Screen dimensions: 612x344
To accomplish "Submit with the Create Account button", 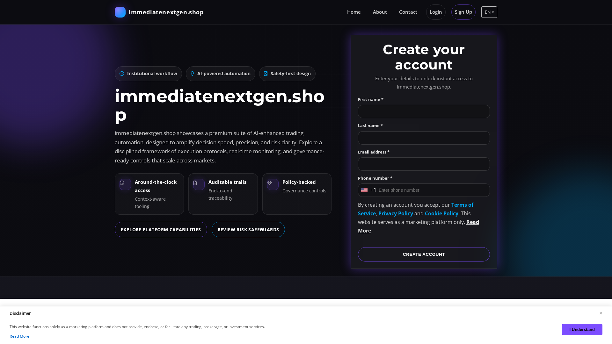I will 424,254.
